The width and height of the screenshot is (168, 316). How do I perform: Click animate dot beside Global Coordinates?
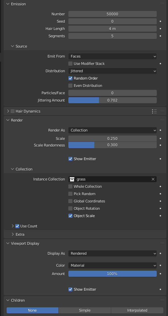(160, 201)
